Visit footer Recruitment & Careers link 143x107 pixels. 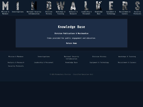coord(127,63)
